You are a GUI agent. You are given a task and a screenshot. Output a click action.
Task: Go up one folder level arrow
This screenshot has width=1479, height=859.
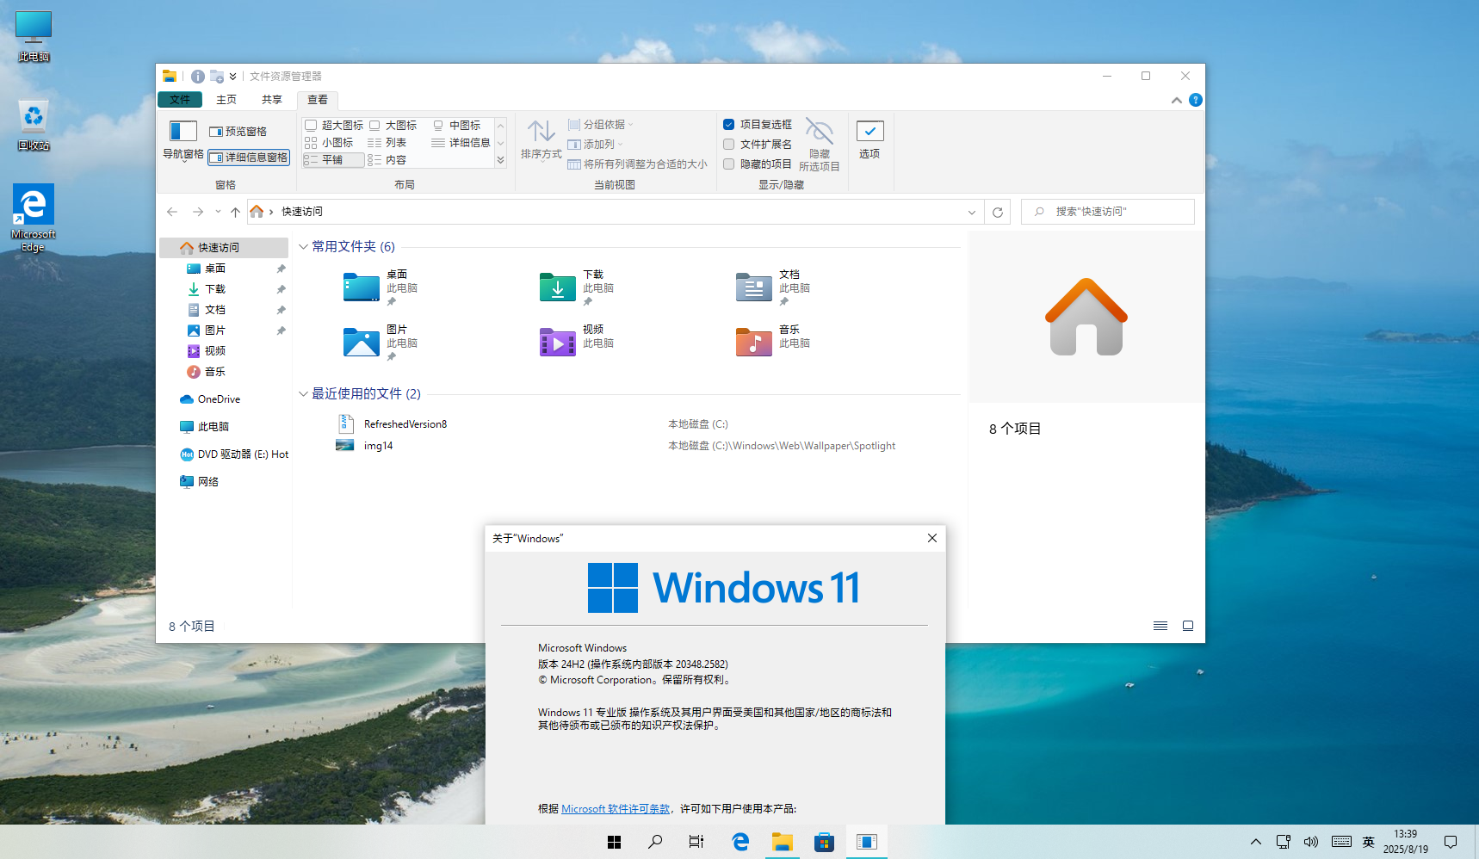235,212
